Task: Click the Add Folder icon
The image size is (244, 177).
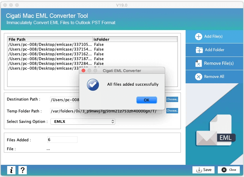Action: (x=199, y=50)
